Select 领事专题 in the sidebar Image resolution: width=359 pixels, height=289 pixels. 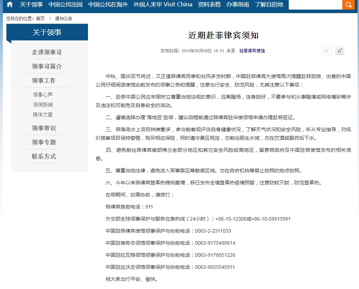click(x=44, y=142)
